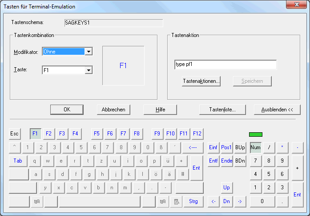Image resolution: width=310 pixels, height=216 pixels.
Task: Open Hilfe
Action: pyautogui.click(x=161, y=110)
